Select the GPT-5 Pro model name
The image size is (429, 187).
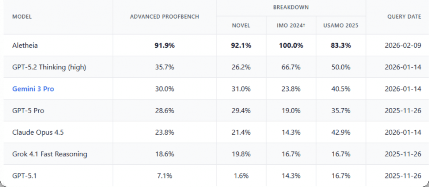28,111
